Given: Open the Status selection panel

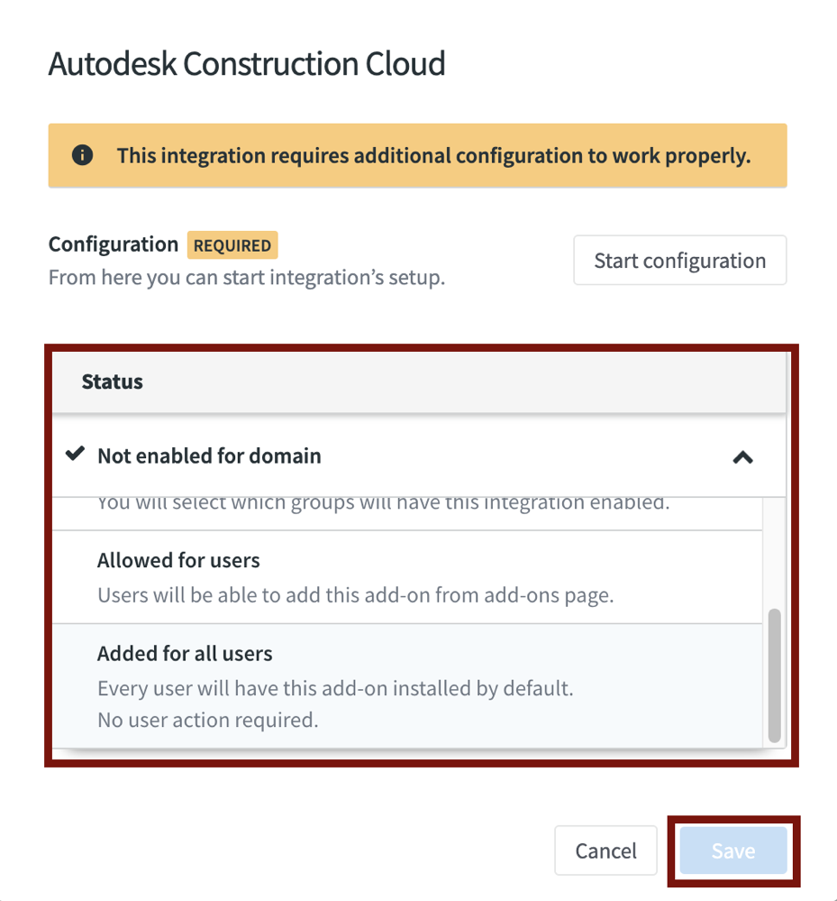Looking at the screenshot, I should coord(419,381).
